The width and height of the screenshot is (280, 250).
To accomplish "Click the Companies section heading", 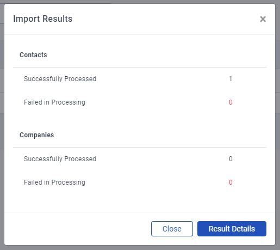I will [x=36, y=135].
